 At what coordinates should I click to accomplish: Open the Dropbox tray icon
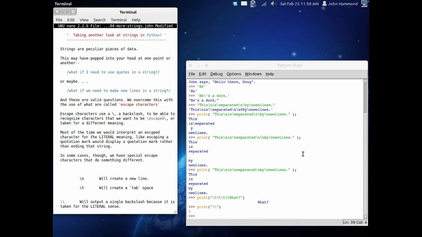235,4
